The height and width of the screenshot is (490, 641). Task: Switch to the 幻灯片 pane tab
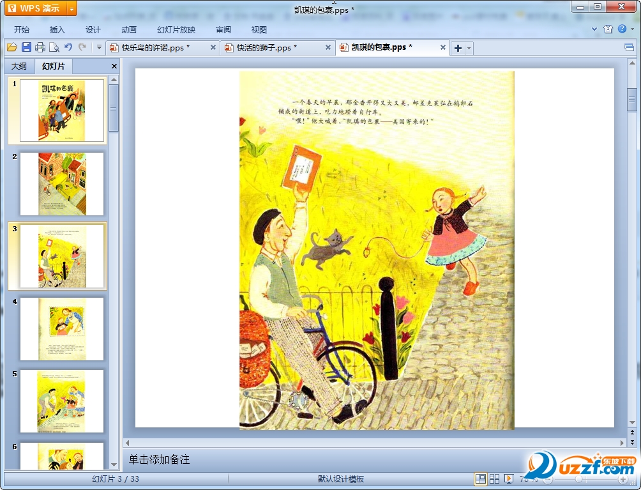point(54,66)
